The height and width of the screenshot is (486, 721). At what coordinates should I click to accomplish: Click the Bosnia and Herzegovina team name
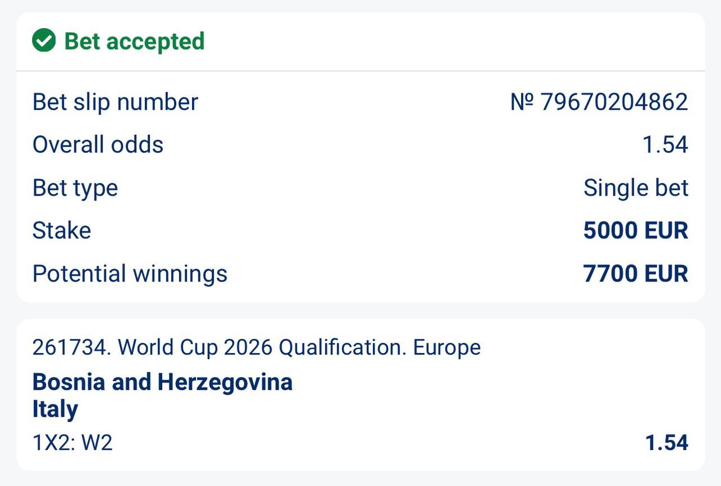click(163, 382)
